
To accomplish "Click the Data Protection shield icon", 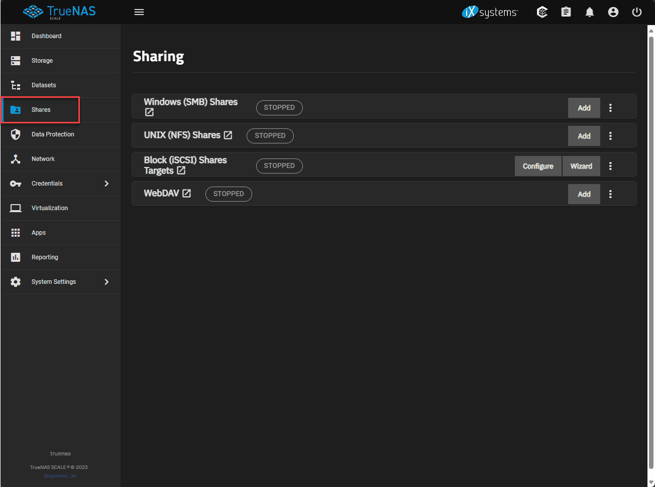I will tap(16, 134).
